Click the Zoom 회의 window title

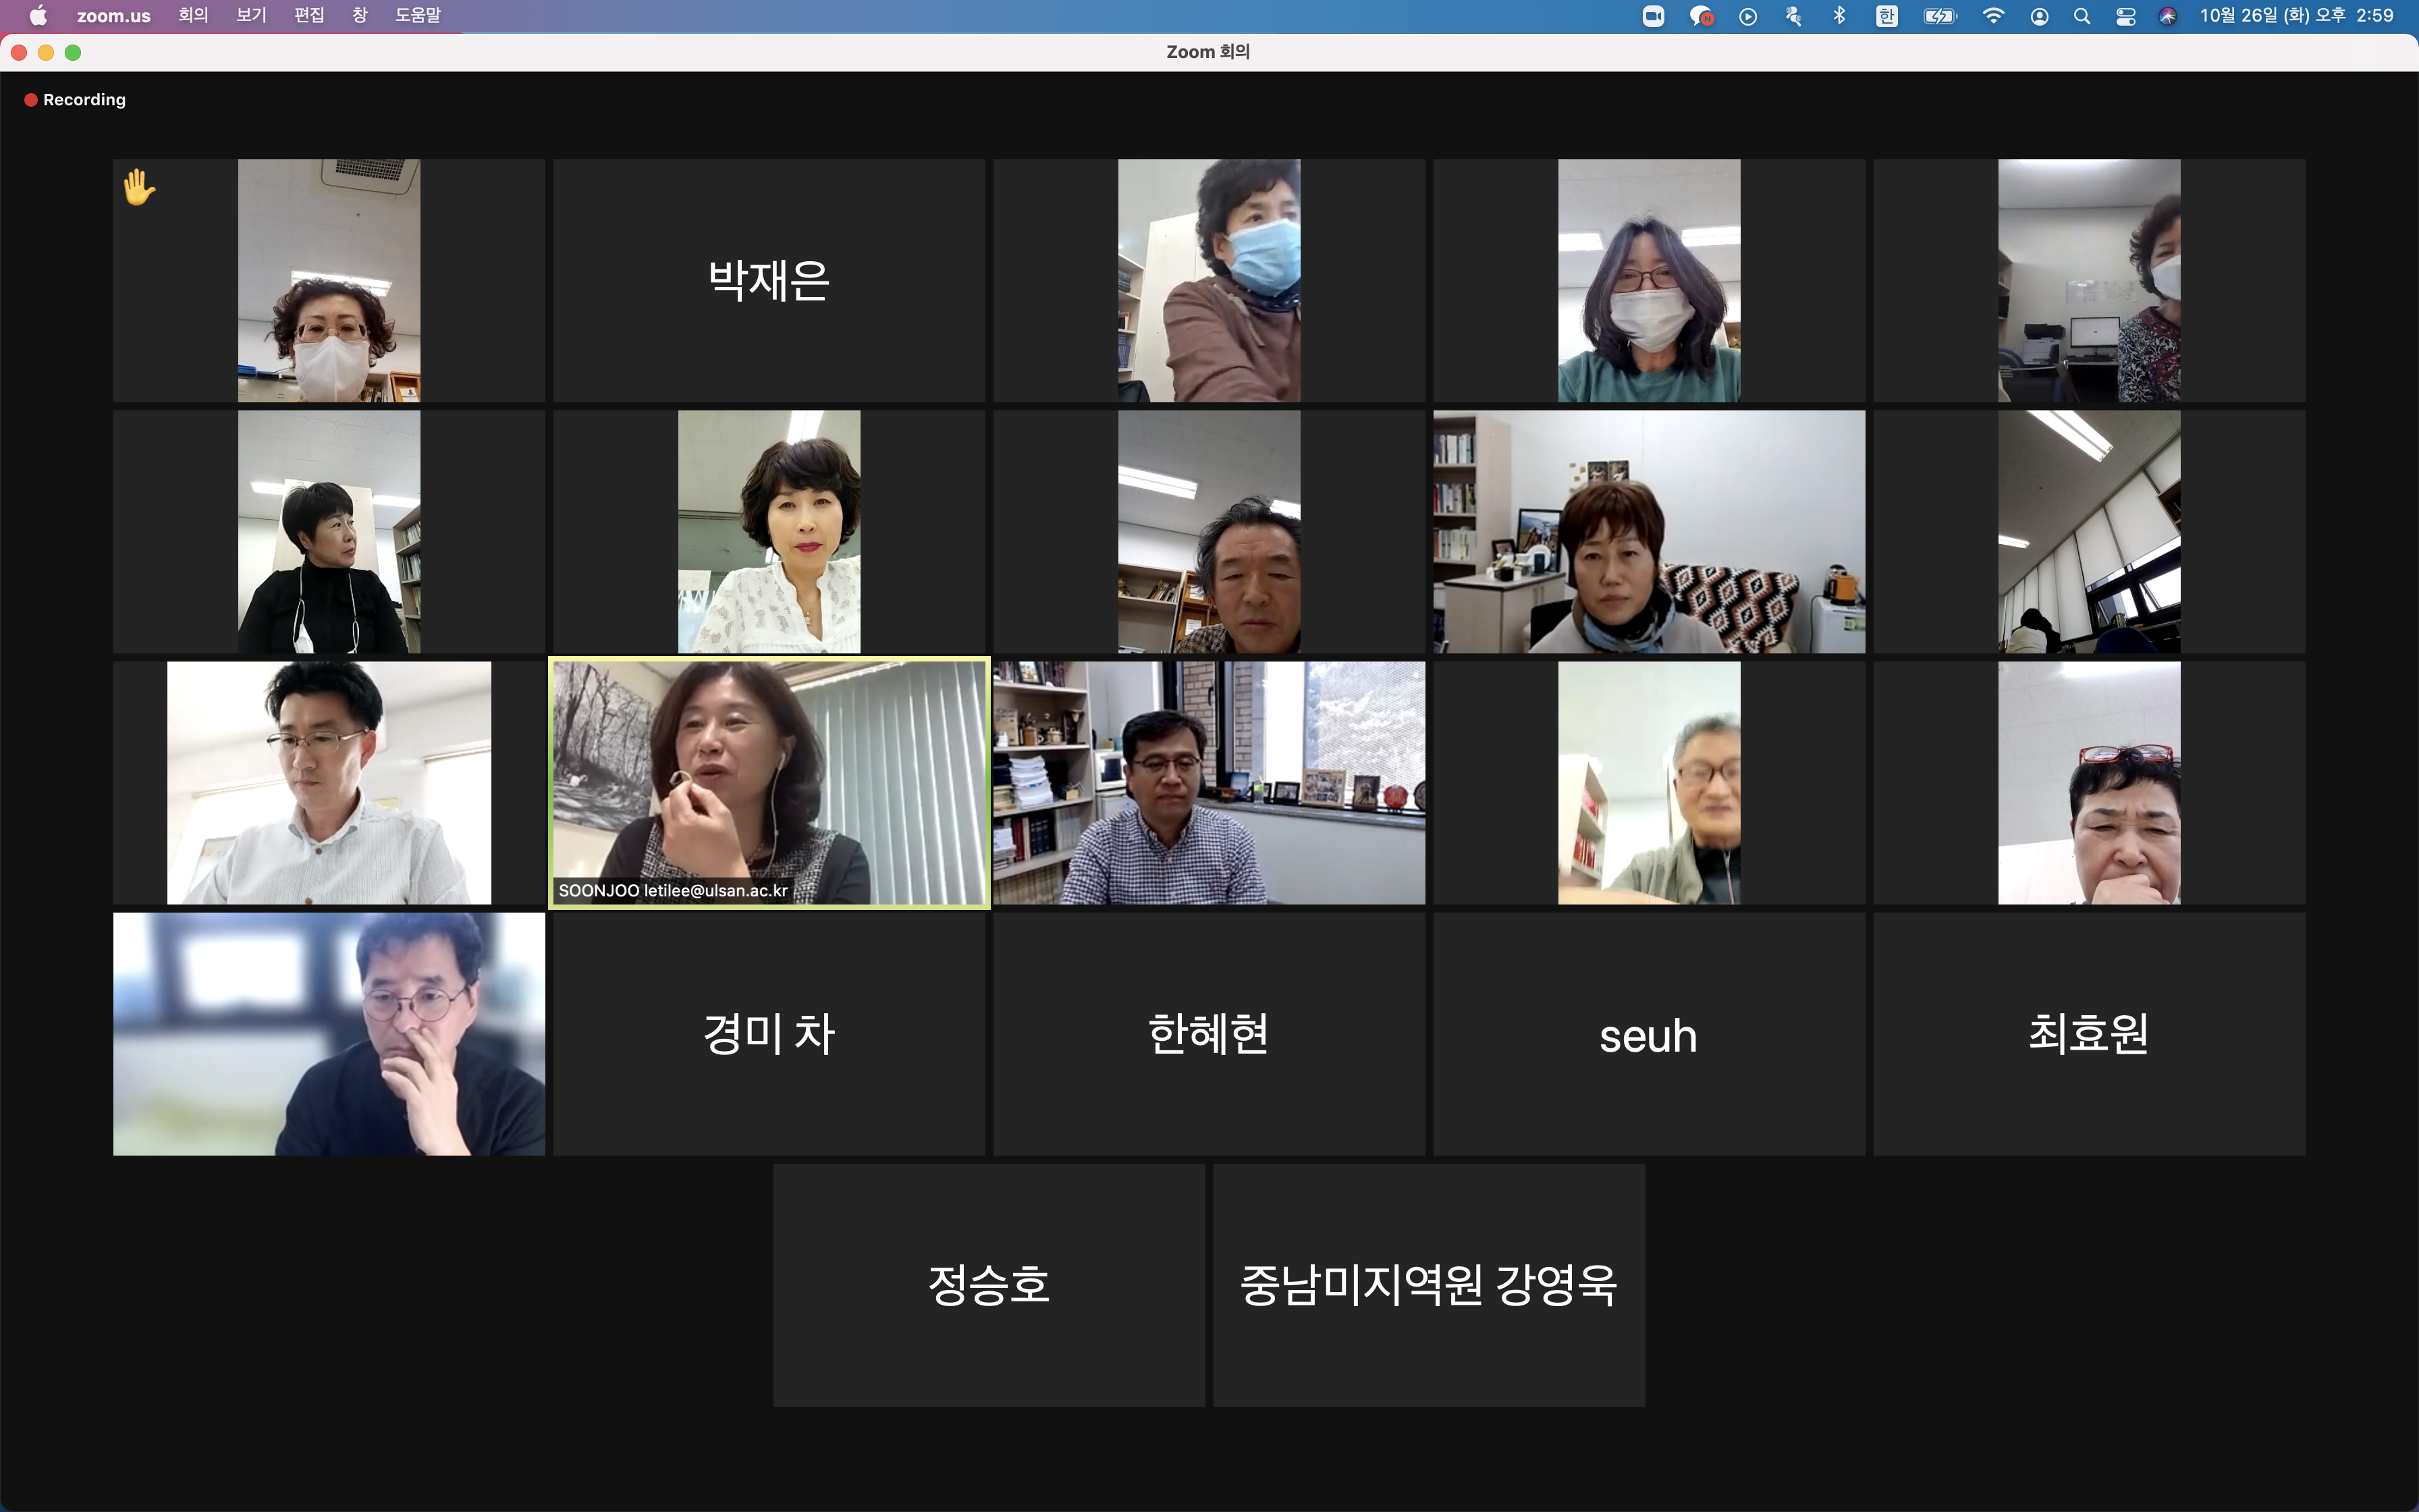1209,52
